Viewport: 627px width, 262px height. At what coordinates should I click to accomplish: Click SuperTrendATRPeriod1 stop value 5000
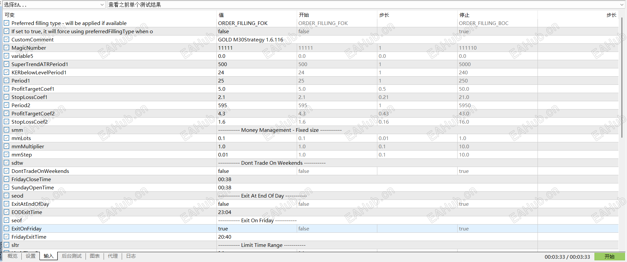pos(465,64)
